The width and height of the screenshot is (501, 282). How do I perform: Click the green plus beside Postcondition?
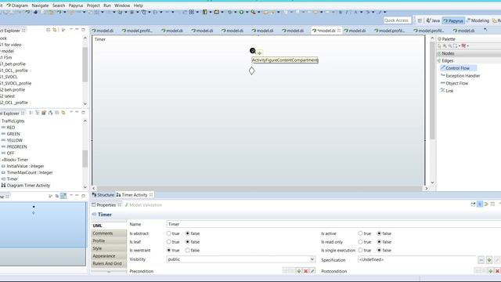pos(491,271)
